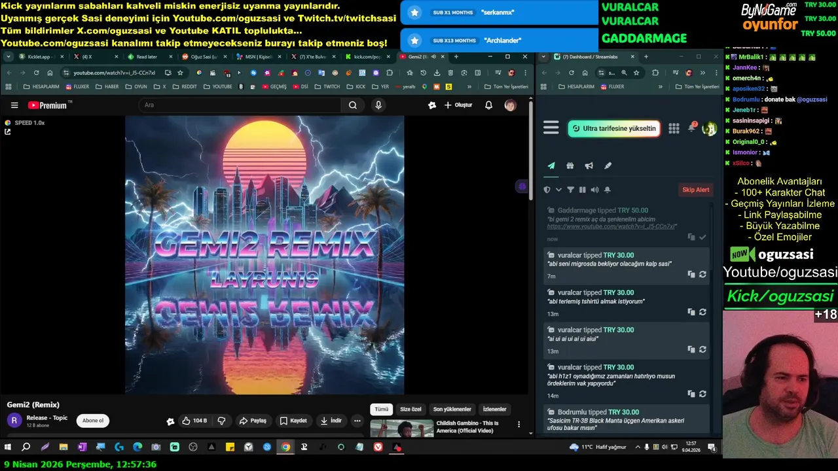Pause the Streamlabs alert queue

tap(582, 190)
